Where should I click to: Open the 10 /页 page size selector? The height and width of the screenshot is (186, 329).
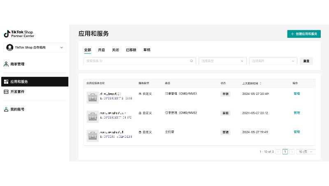coord(306,152)
